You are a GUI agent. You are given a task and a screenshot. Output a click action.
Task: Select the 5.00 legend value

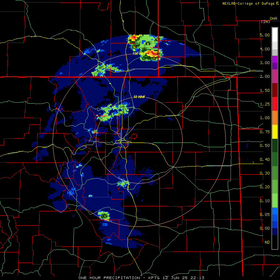point(265,35)
